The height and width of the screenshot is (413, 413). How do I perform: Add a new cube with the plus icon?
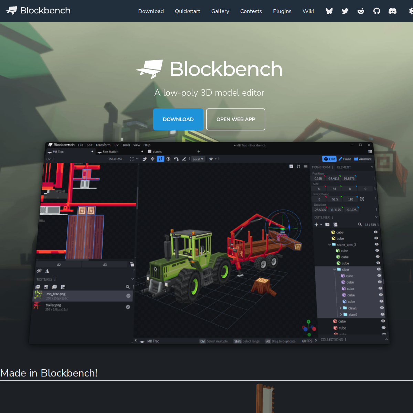click(x=316, y=224)
